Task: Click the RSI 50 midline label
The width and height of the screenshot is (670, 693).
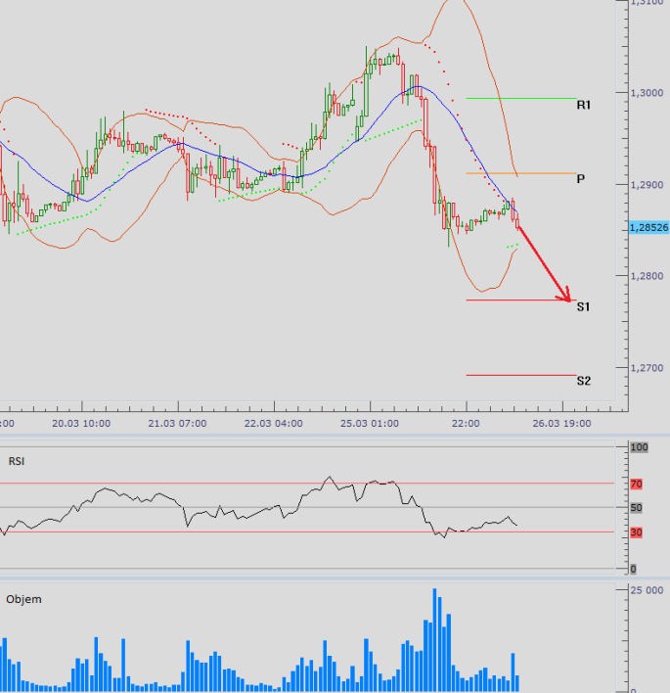Action: (636, 508)
